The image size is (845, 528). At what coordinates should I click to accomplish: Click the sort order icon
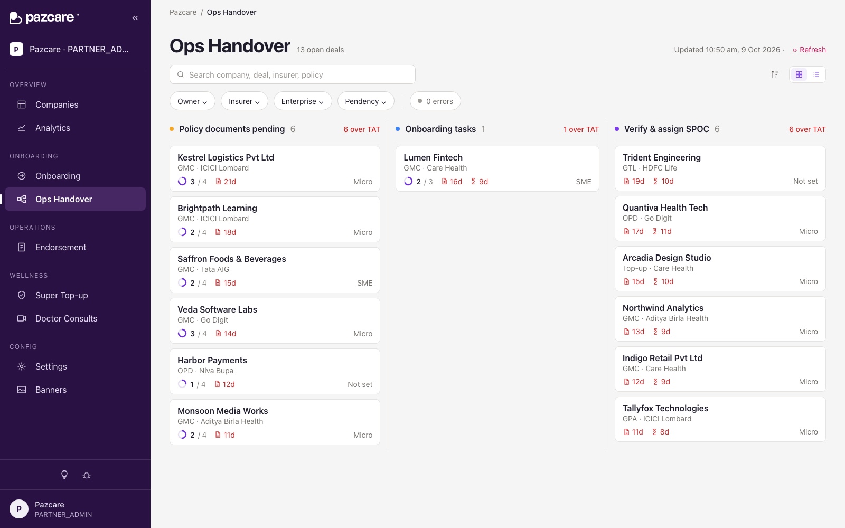click(x=775, y=74)
